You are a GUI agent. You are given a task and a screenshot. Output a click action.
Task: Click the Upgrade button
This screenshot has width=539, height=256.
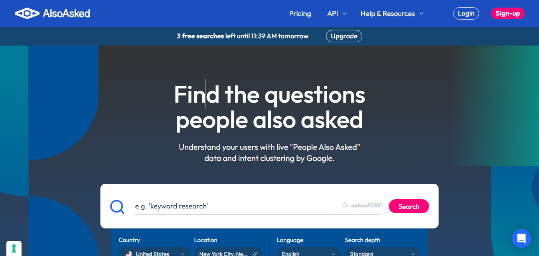coord(344,36)
